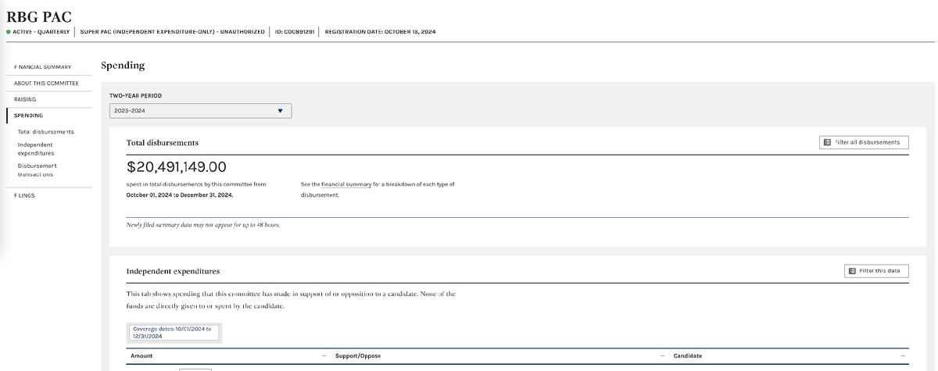Screen dimensions: 938x371
Task: Click the $20,491,149.00 total amount
Action: click(x=176, y=166)
